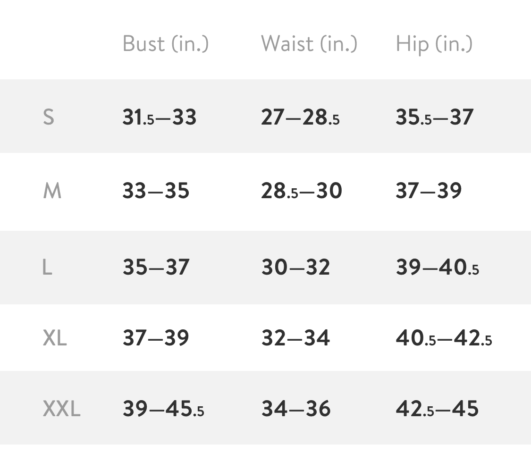Screen dimensions: 531x470
Task: Select the hip value 35.5—37
Action: (434, 117)
